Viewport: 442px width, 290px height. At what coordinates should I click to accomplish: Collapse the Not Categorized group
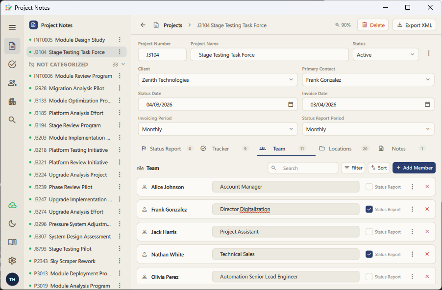click(x=123, y=64)
